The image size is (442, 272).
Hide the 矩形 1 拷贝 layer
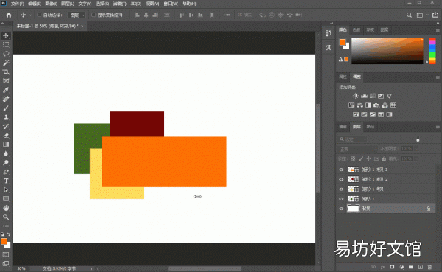point(341,189)
